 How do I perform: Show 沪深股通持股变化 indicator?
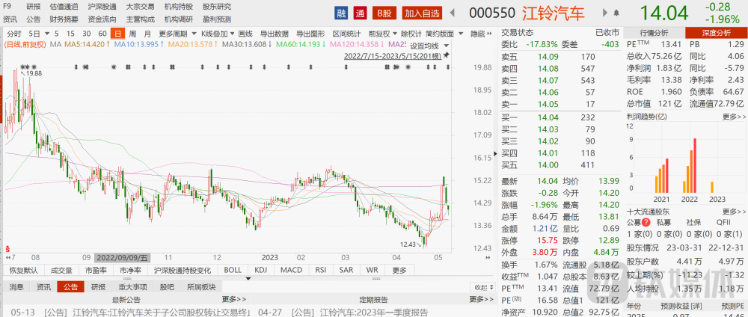click(182, 270)
